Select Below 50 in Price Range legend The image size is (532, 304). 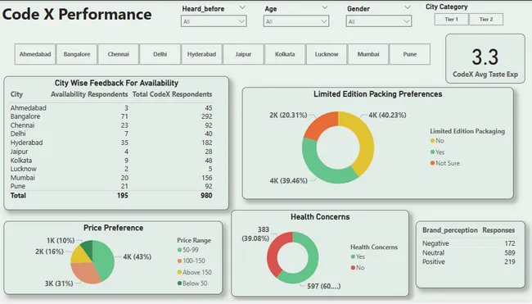pos(192,284)
